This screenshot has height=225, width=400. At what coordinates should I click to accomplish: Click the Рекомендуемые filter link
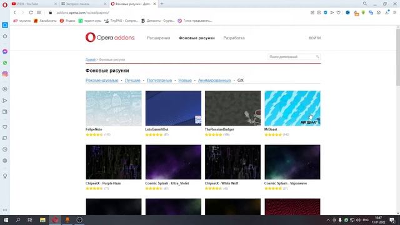pos(102,80)
